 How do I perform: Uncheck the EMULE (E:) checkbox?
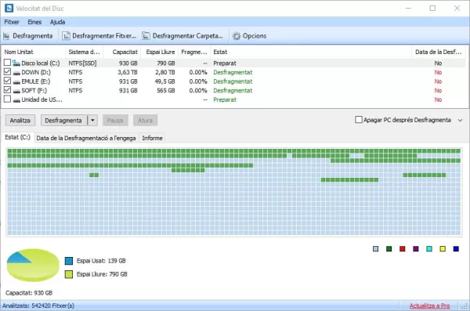7,81
